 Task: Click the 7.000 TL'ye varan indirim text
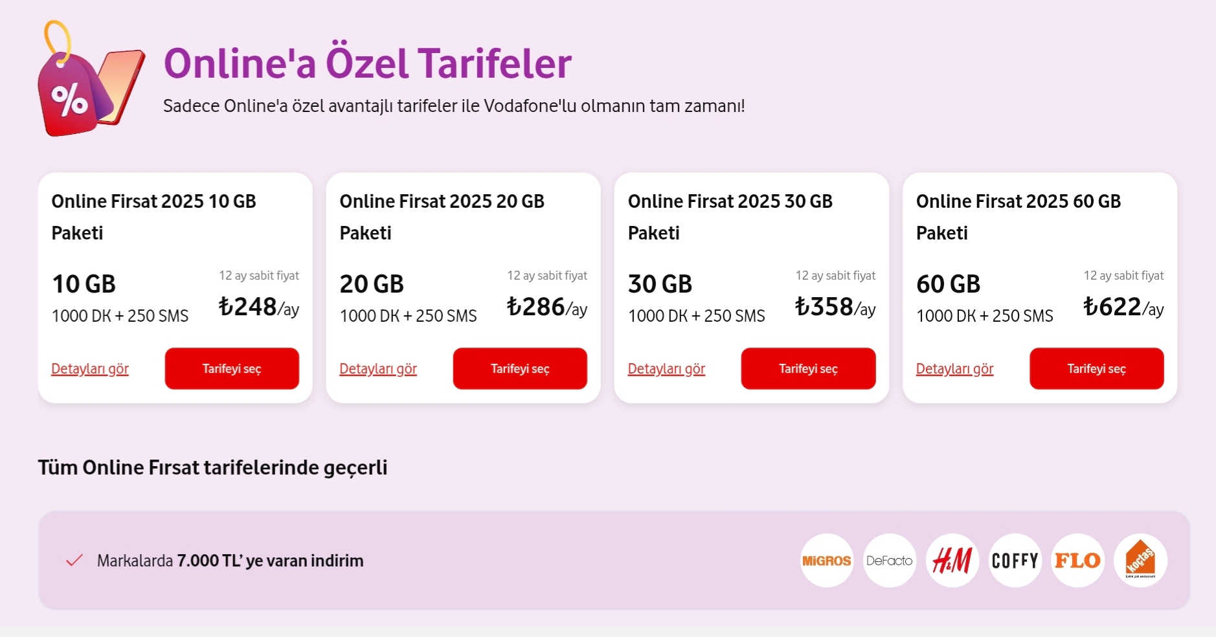pos(270,561)
